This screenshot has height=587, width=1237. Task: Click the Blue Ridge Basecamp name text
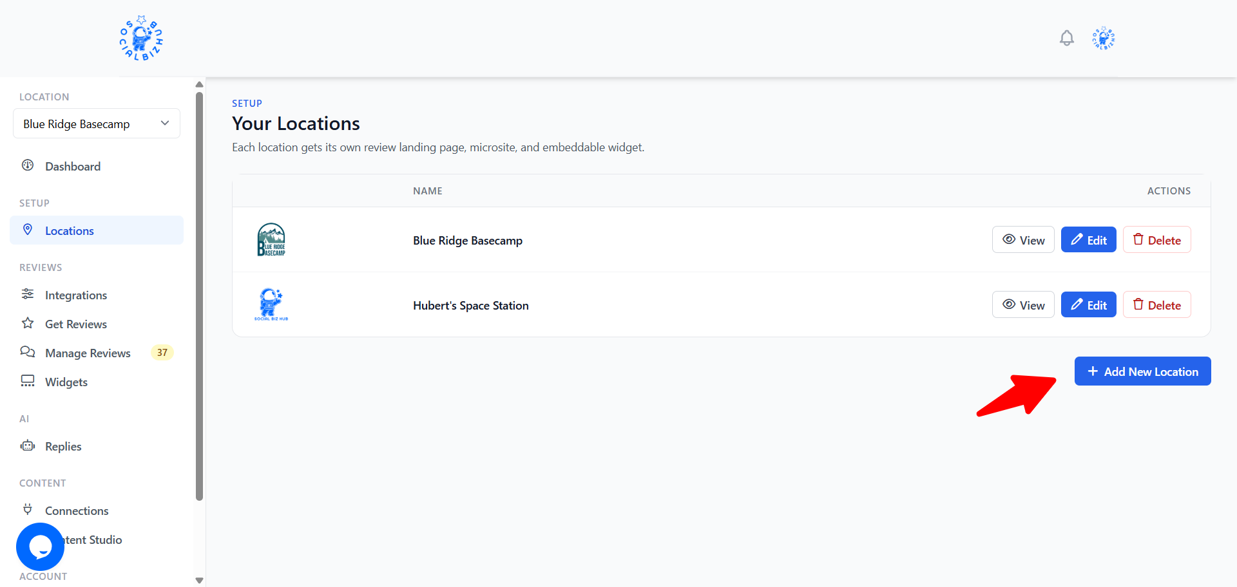pos(468,240)
